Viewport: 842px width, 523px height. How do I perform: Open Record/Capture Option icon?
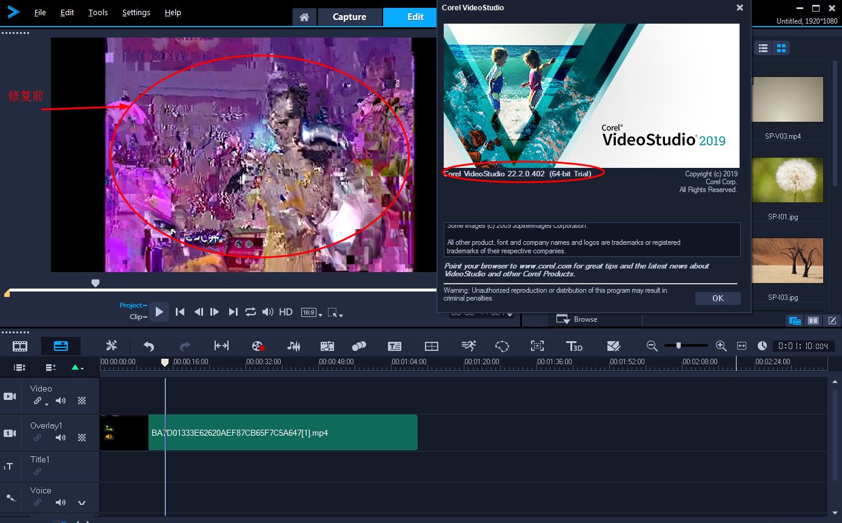click(258, 346)
